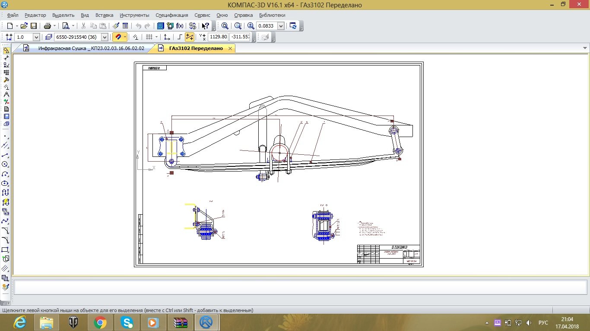Toggle the highlighted parametric mode button
The height and width of the screenshot is (331, 590).
(x=189, y=37)
